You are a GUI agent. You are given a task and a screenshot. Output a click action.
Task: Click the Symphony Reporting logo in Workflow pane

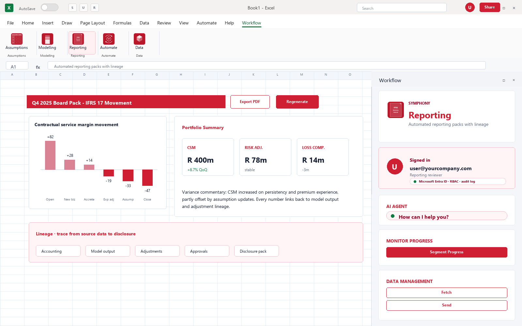[x=396, y=110]
